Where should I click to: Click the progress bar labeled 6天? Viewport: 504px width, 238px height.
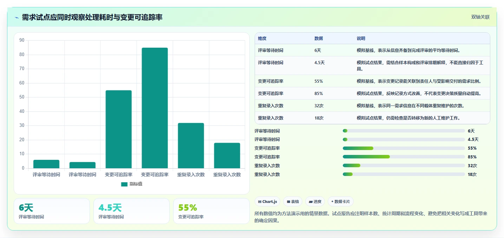pos(404,131)
